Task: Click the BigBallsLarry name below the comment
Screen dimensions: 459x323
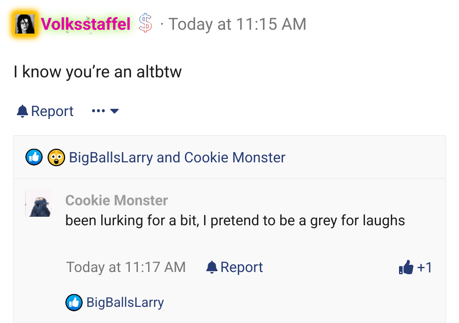Action: pyautogui.click(x=125, y=303)
